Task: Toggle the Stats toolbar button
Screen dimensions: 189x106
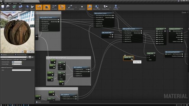Action: (89, 7)
